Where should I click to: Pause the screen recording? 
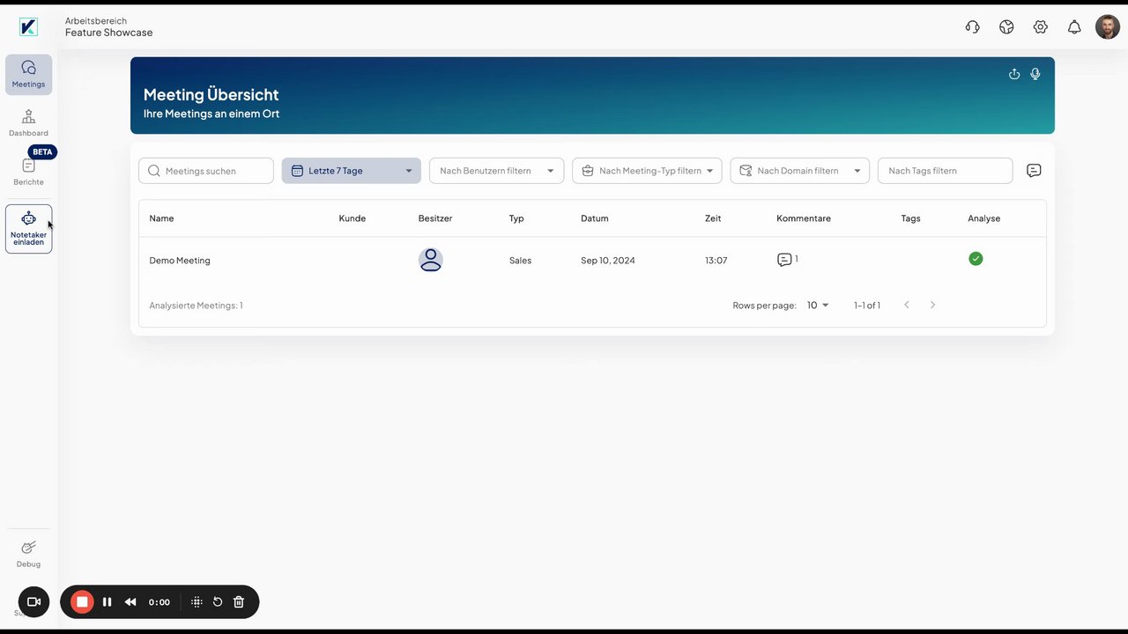pos(107,602)
